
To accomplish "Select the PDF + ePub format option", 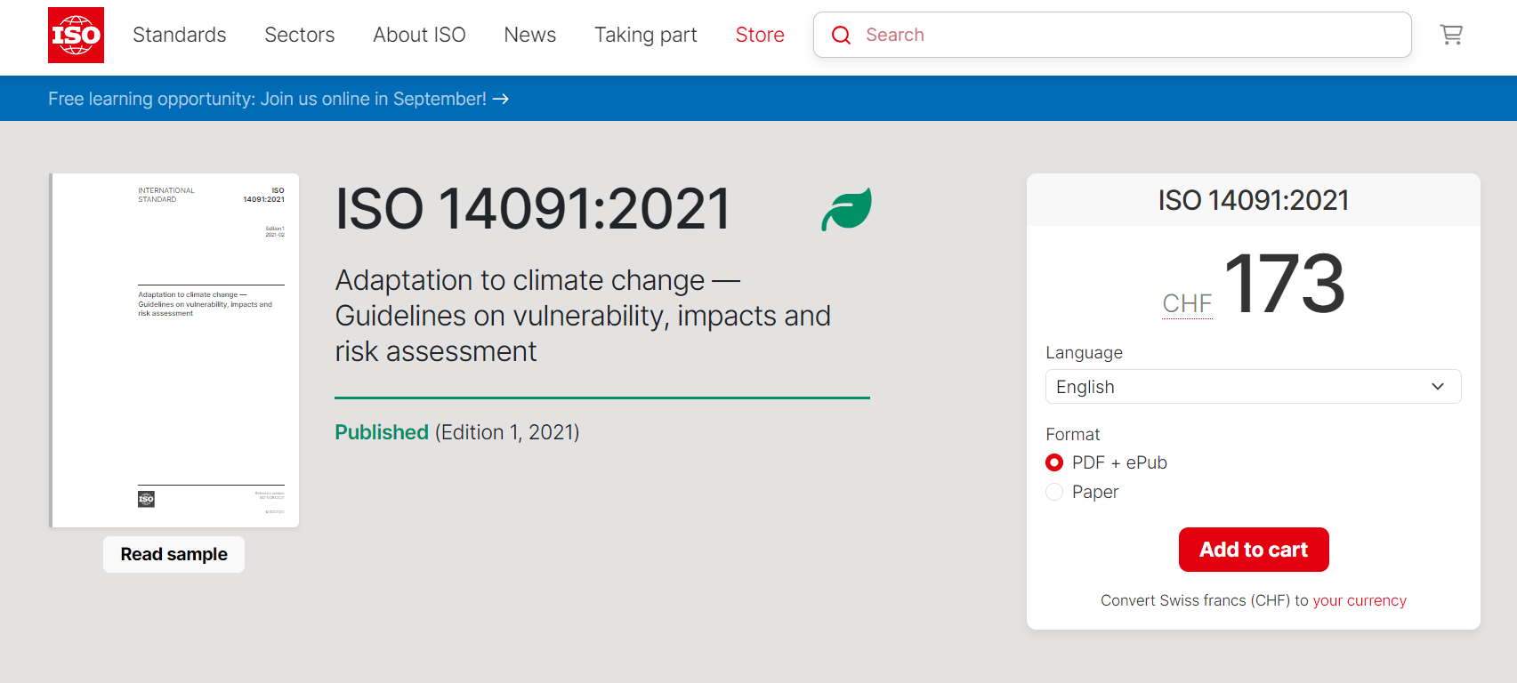I will (1054, 462).
